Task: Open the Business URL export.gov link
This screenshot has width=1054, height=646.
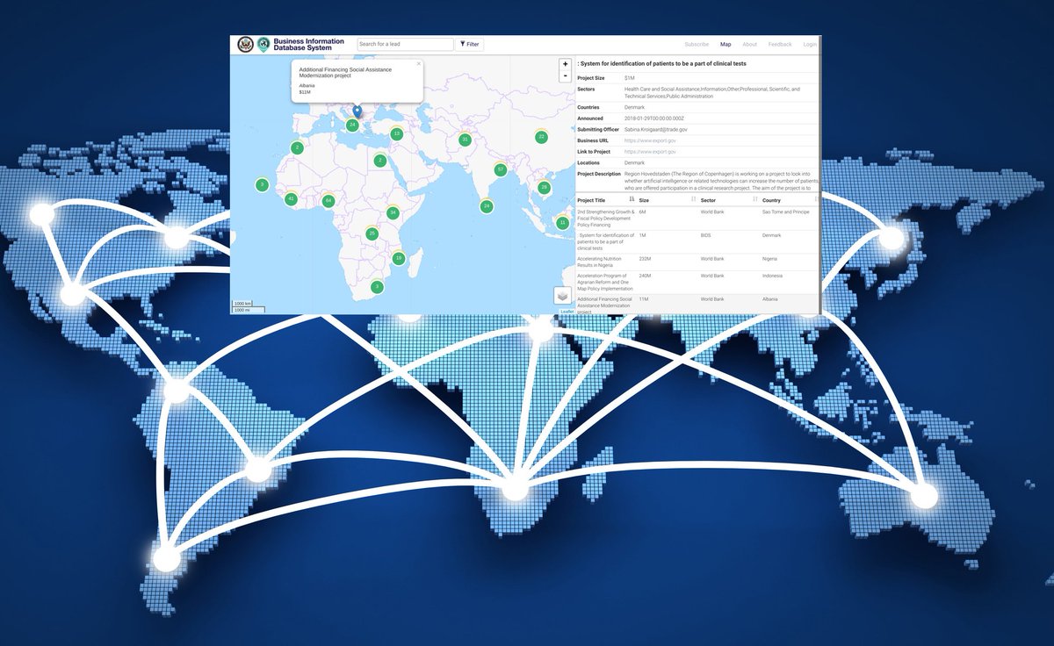Action: 650,140
